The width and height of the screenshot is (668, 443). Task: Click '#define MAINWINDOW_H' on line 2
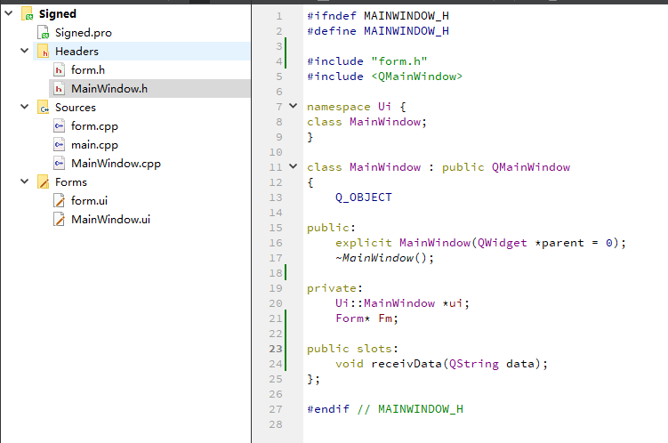tap(378, 31)
